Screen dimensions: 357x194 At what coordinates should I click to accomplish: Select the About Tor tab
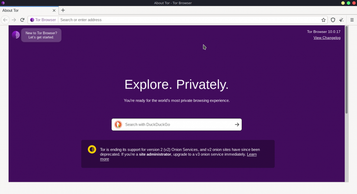[29, 10]
